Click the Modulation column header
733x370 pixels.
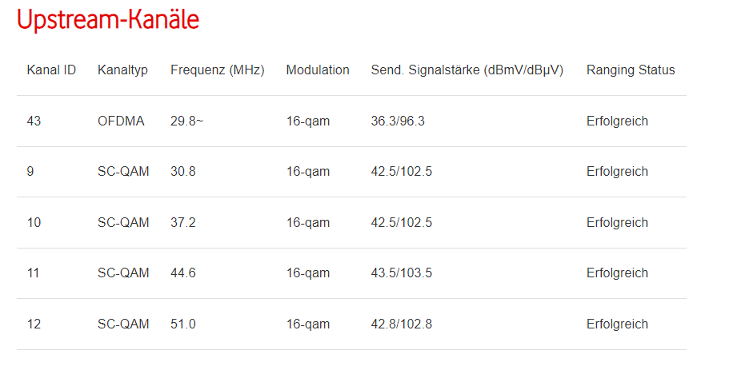point(318,70)
